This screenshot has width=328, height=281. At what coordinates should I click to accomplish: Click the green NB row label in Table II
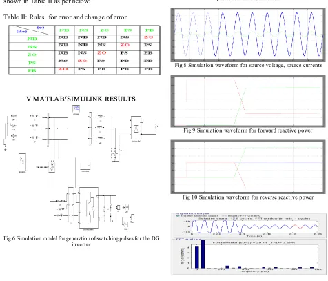click(x=32, y=39)
